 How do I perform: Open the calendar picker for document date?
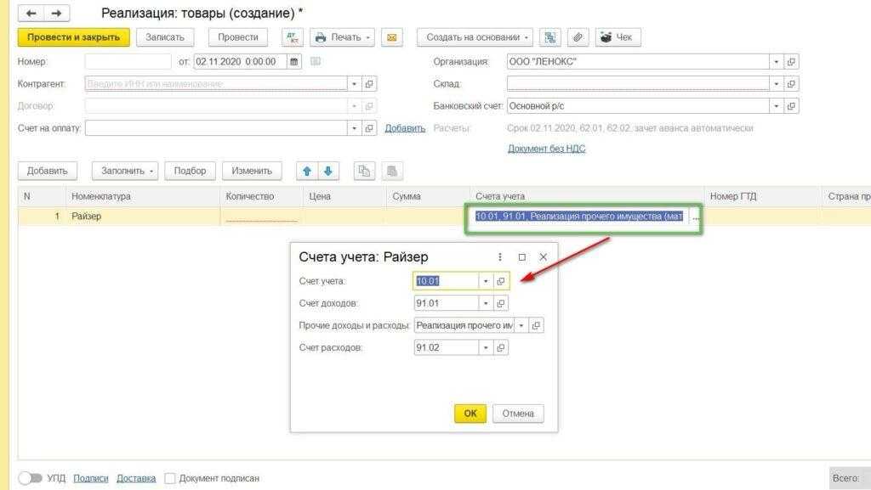click(294, 62)
